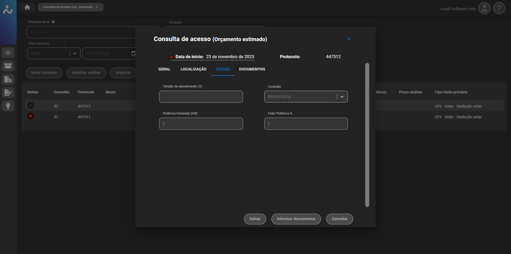Open the Data cadastro filter selector
This screenshot has width=511, height=254.
click(x=46, y=43)
